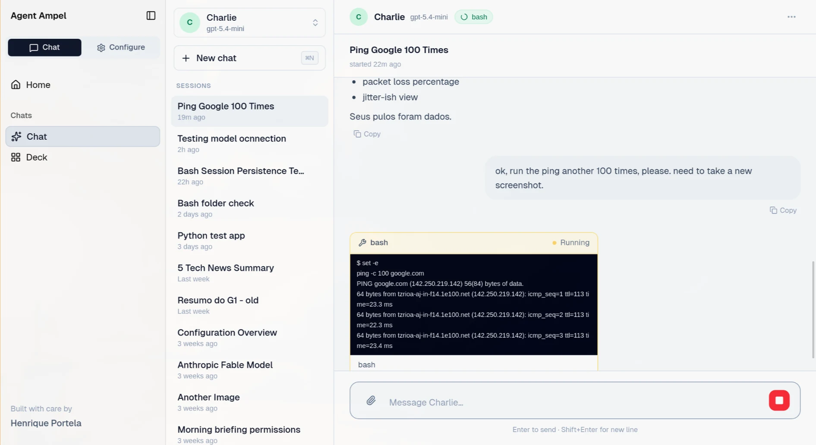Open the Anthropic Fable Model session
Image resolution: width=816 pixels, height=445 pixels.
pyautogui.click(x=249, y=370)
